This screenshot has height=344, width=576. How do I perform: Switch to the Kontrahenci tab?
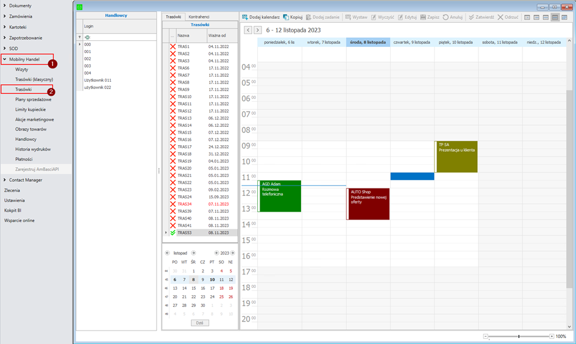point(199,16)
